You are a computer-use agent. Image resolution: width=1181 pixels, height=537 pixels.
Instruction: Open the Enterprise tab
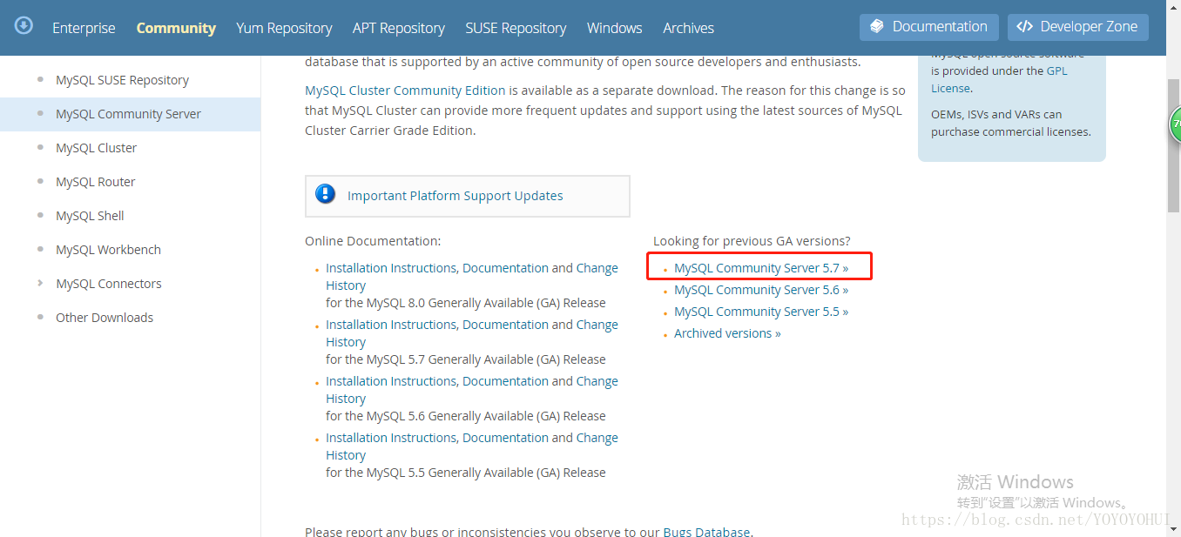pyautogui.click(x=84, y=28)
